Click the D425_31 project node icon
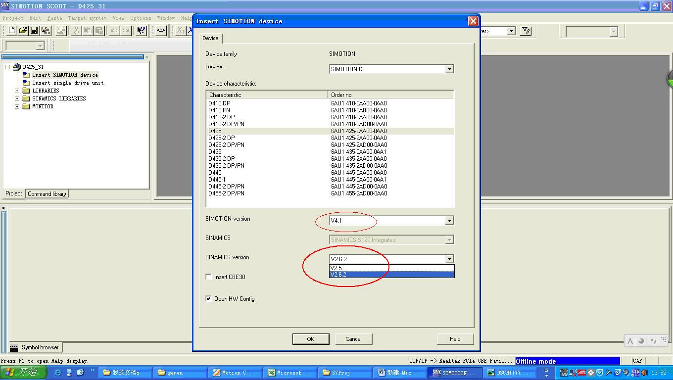This screenshot has height=380, width=673. [17, 67]
